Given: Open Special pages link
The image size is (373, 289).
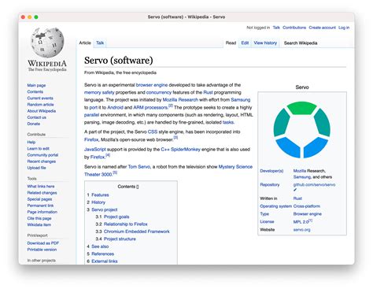Looking at the screenshot, I should (39, 199).
